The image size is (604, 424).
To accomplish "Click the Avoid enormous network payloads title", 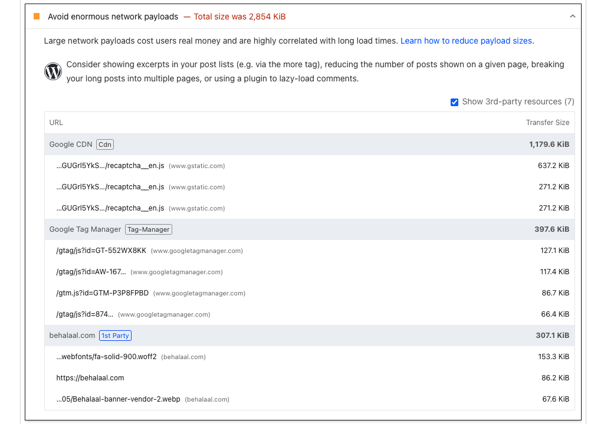I will [113, 17].
